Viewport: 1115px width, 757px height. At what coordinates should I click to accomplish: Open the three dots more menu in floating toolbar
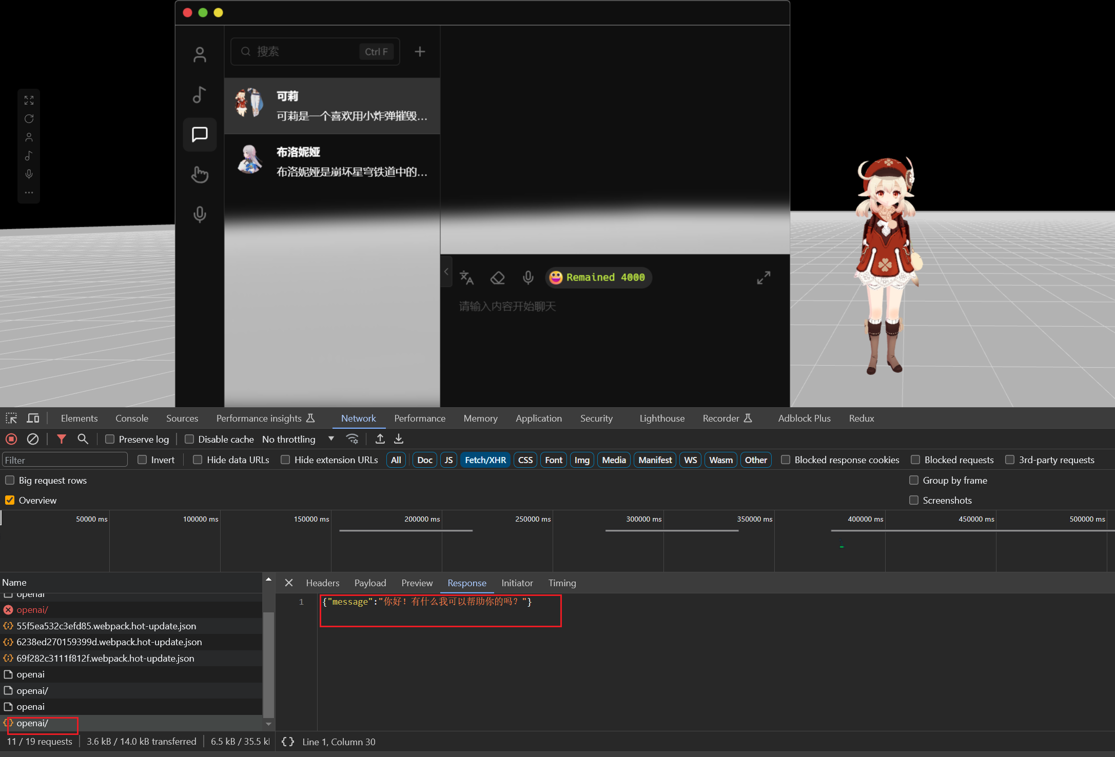click(29, 193)
